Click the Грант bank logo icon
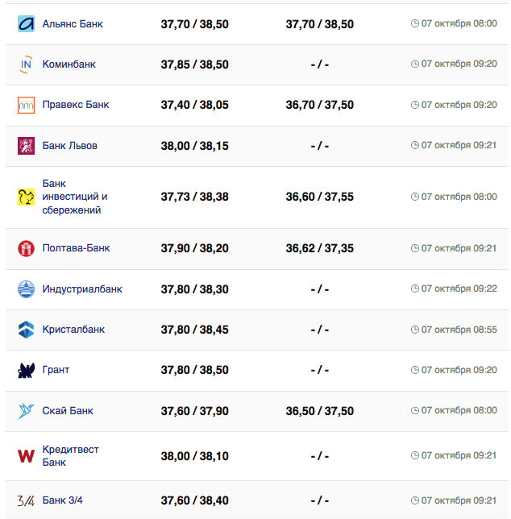The height and width of the screenshot is (519, 511). pos(26,370)
